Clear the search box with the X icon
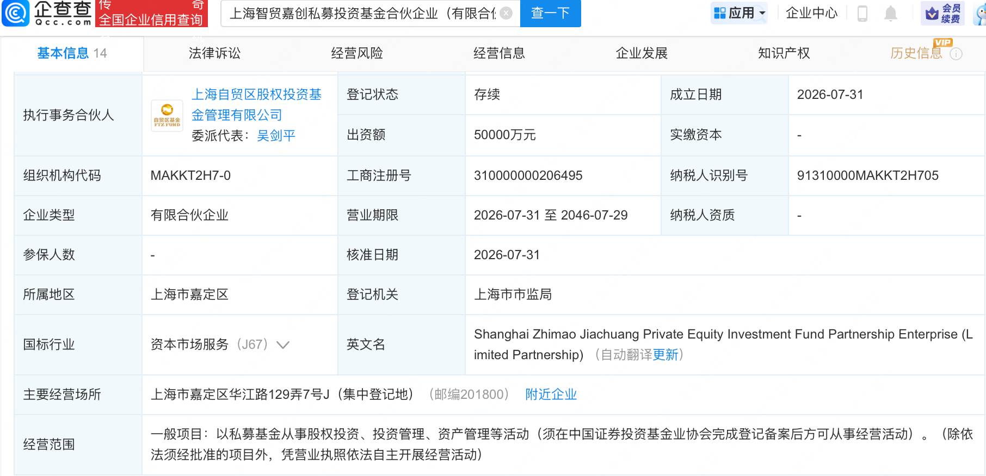 tap(506, 13)
